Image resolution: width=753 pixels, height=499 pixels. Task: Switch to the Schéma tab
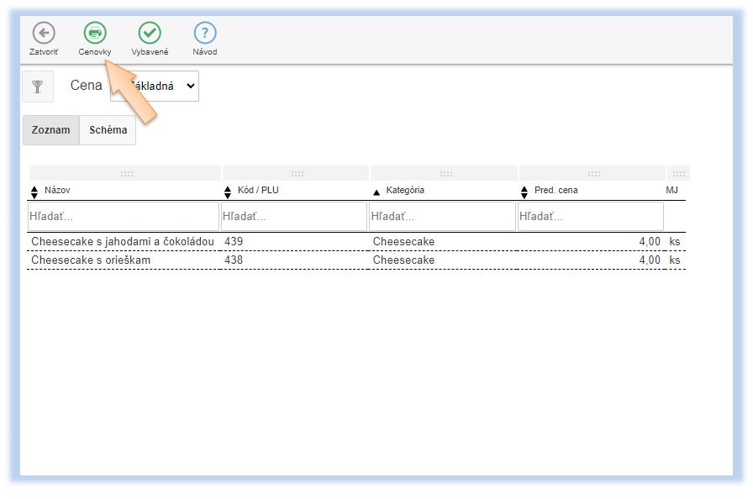108,130
